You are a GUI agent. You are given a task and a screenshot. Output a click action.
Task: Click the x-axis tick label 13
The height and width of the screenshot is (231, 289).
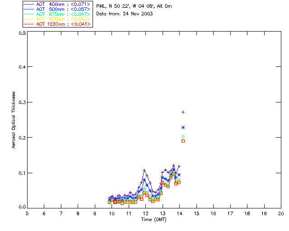tap(163, 213)
